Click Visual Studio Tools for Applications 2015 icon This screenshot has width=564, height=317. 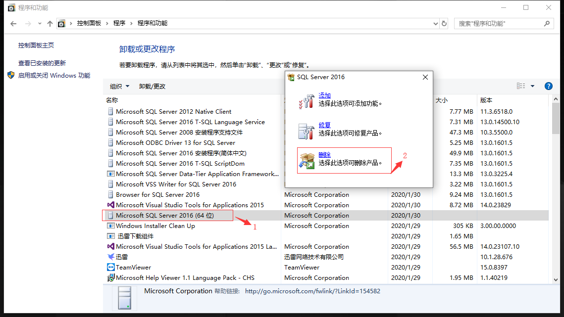point(111,205)
